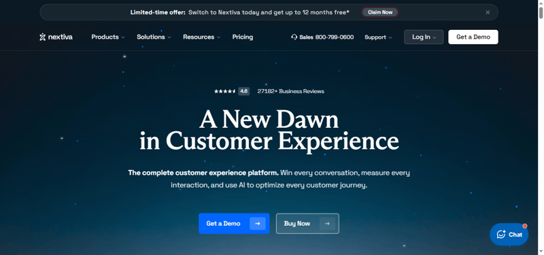
Task: Open the Chat widget
Action: (x=509, y=235)
